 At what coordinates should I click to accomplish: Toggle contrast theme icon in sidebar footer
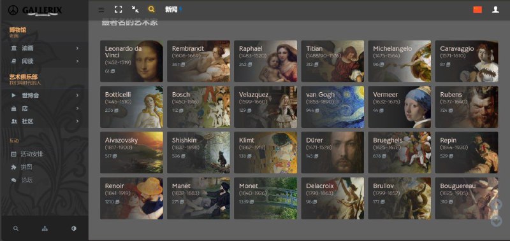(x=74, y=228)
